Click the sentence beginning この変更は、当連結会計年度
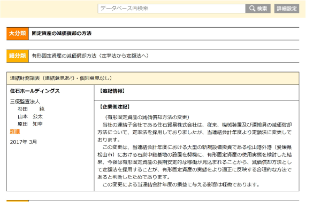Image resolution: width=321 pixels, height=202 pixels. 195,162
